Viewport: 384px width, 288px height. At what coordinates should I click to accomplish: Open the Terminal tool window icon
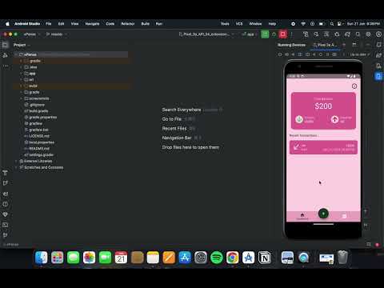(x=5, y=225)
